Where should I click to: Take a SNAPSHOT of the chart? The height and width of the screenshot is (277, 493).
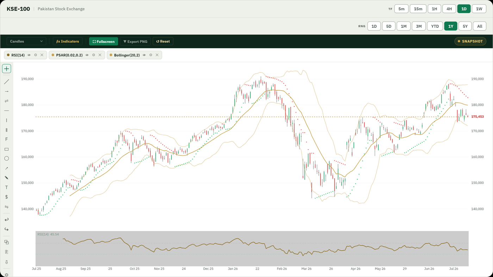[470, 41]
